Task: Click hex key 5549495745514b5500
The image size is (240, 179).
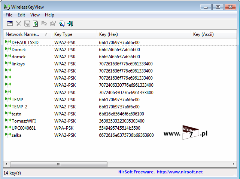Action: [119, 128]
